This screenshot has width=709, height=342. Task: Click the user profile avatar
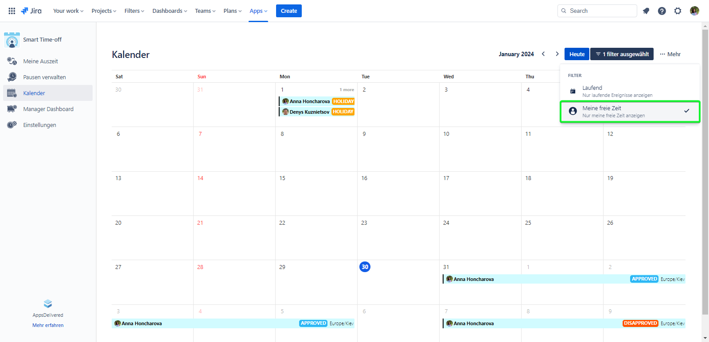tap(694, 11)
